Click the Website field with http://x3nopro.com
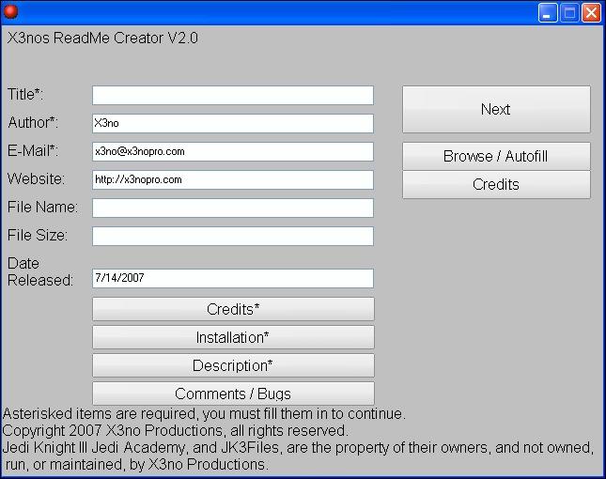606x479 pixels. pyautogui.click(x=233, y=179)
